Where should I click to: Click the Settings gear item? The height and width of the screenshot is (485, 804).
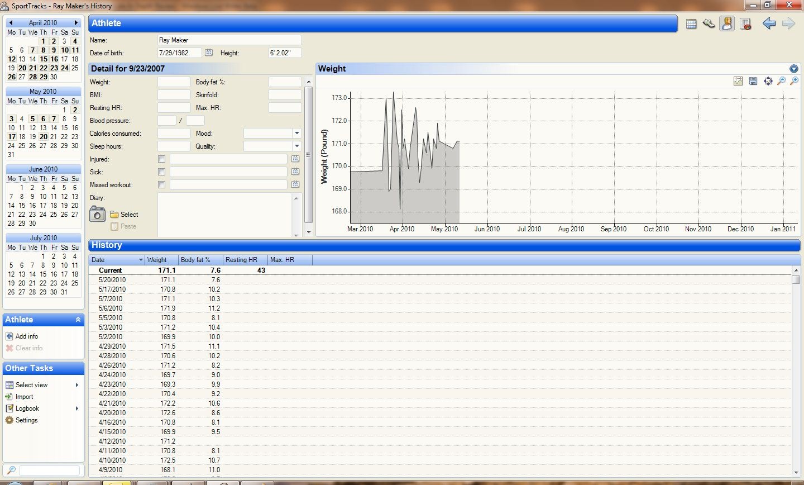(21, 420)
